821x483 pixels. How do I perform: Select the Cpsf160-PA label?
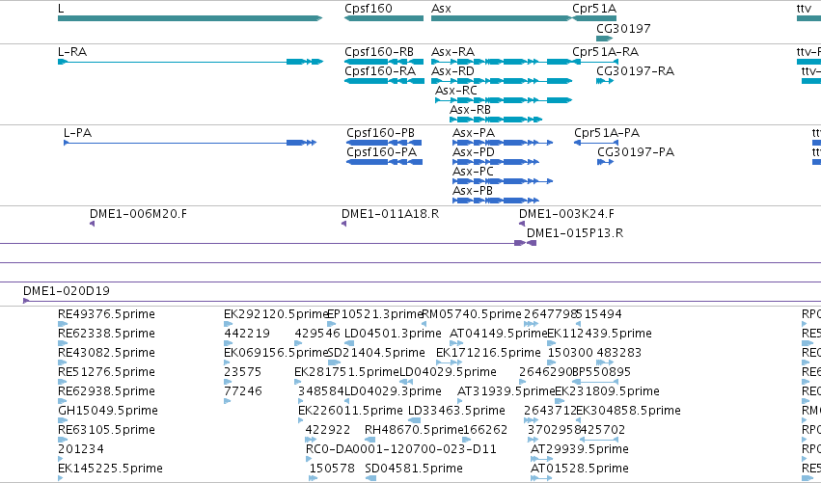point(382,152)
